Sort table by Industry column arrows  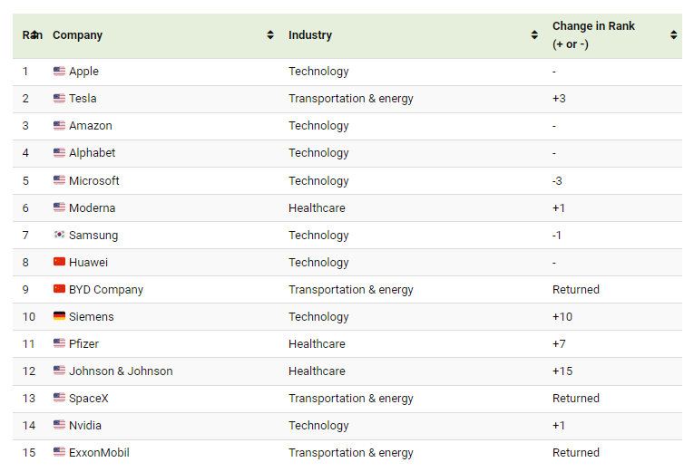pyautogui.click(x=534, y=35)
